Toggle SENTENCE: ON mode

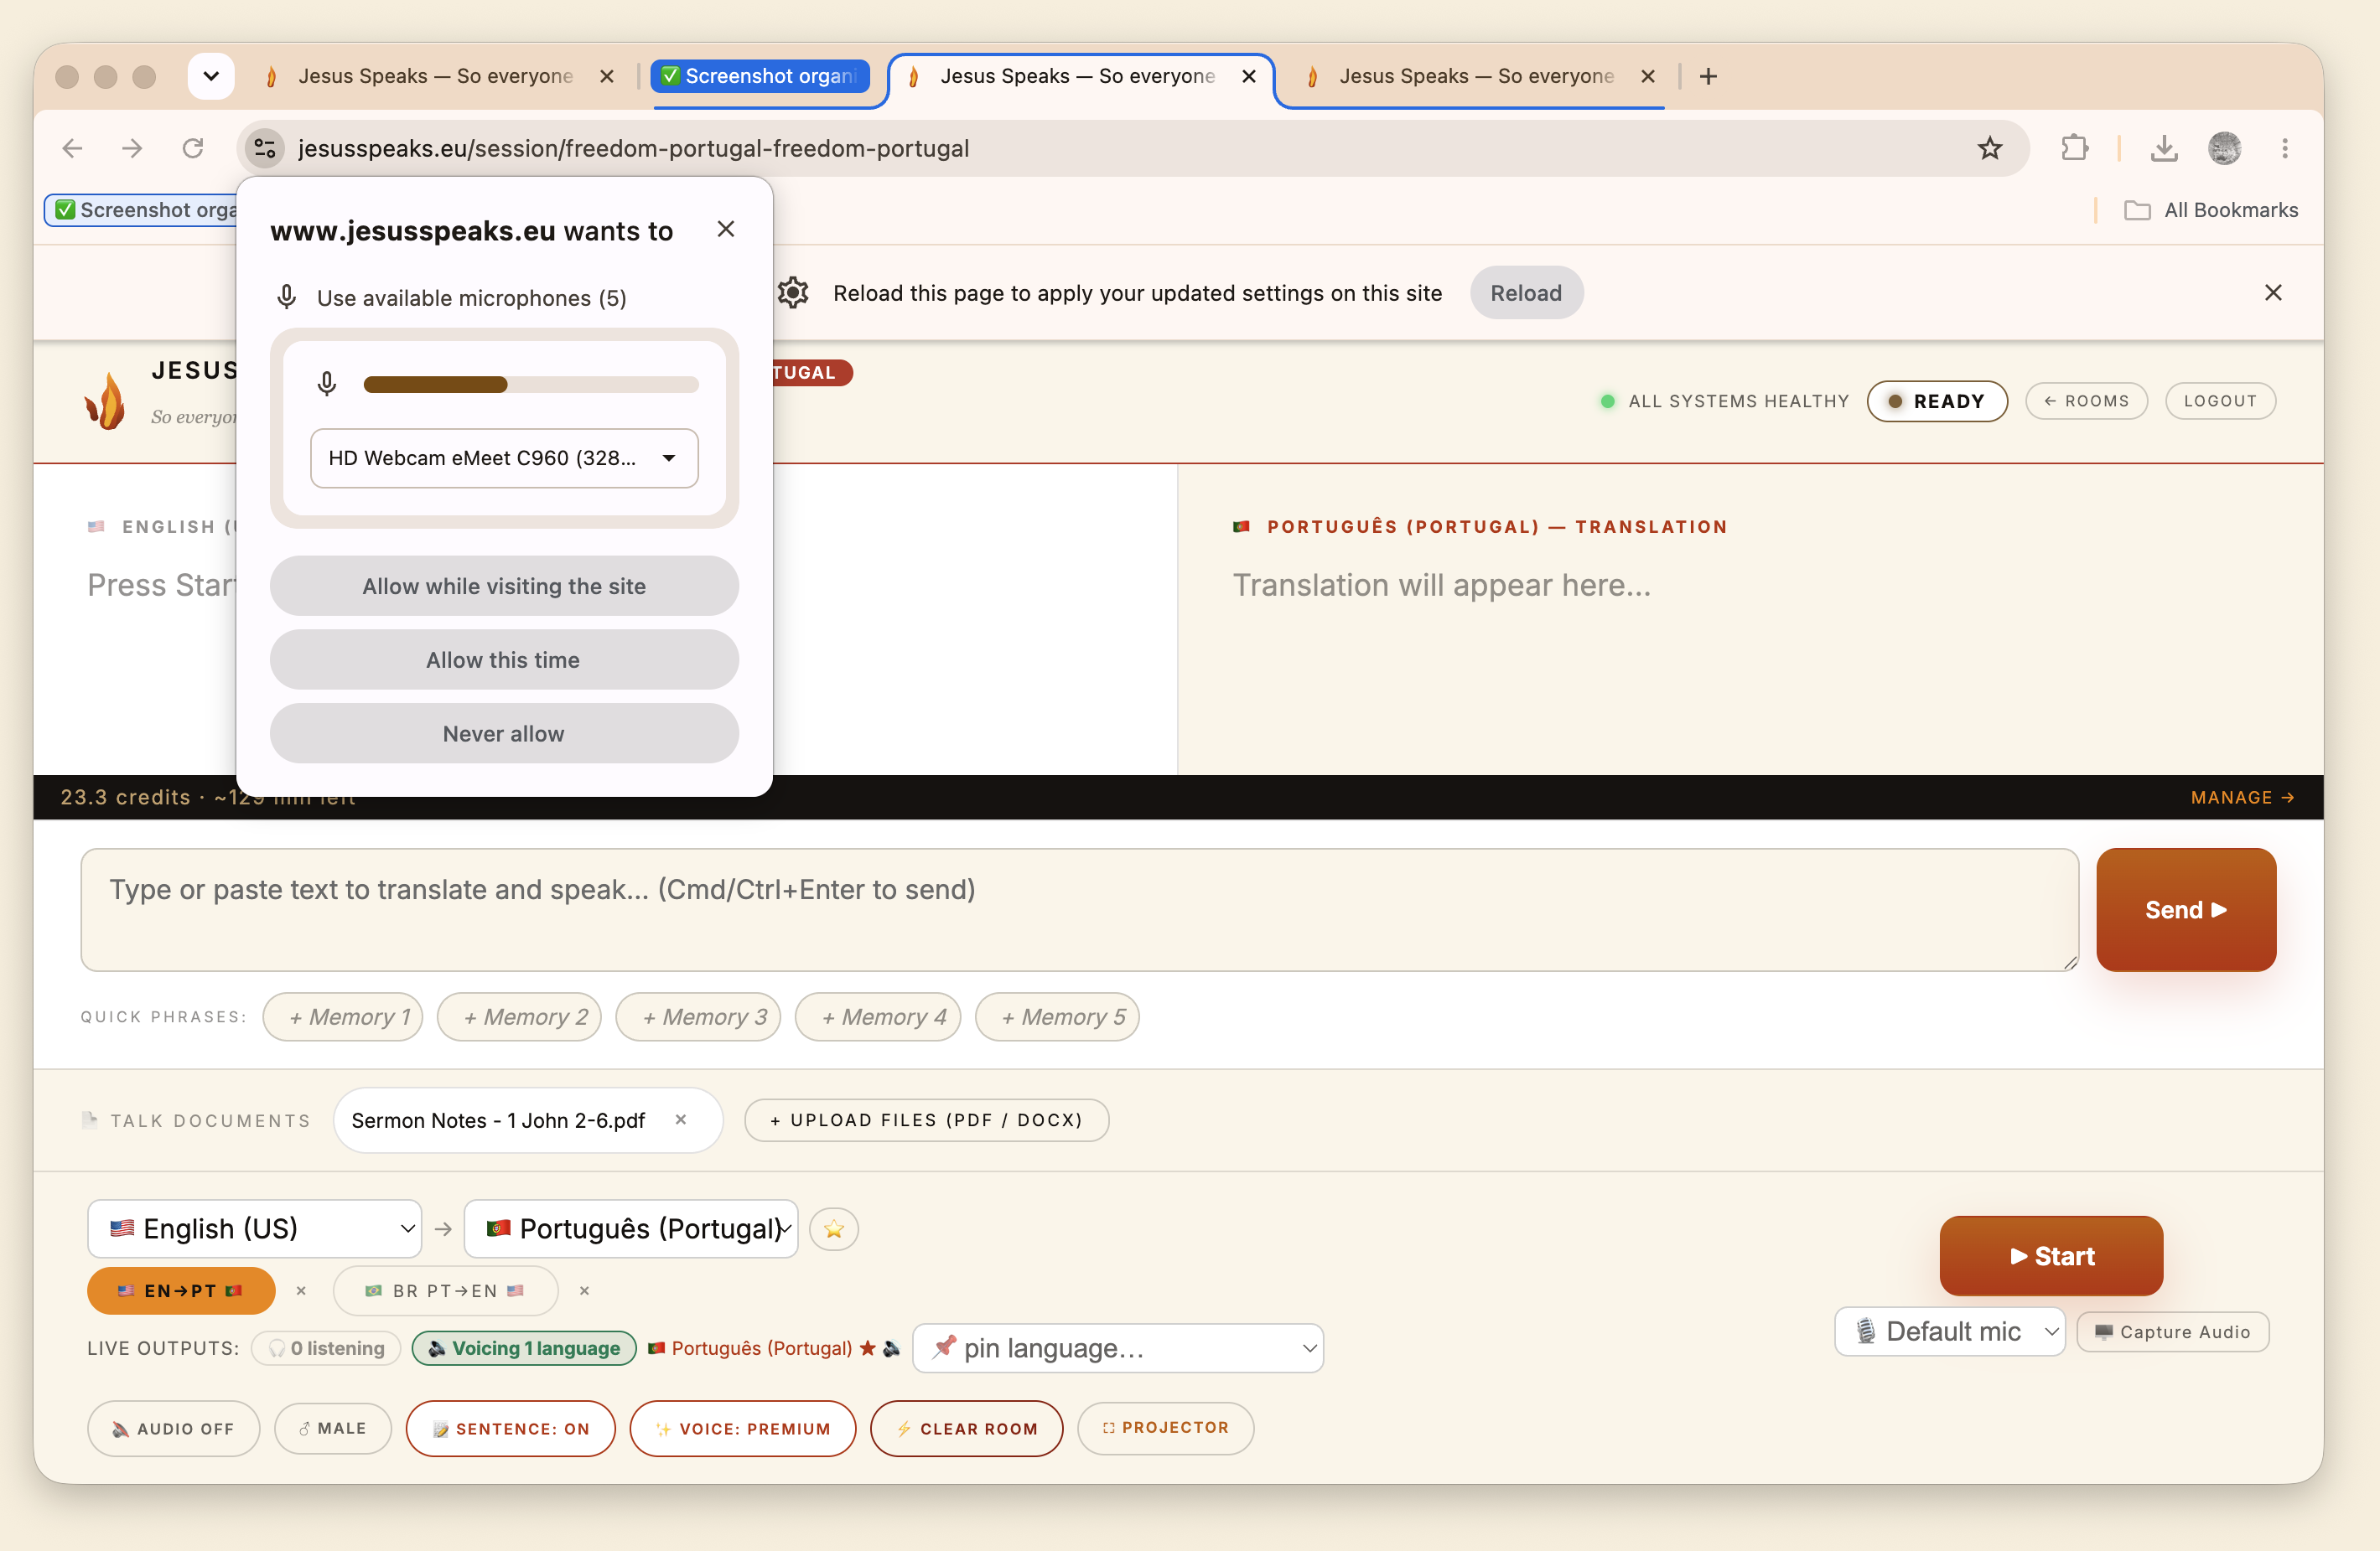coord(510,1428)
